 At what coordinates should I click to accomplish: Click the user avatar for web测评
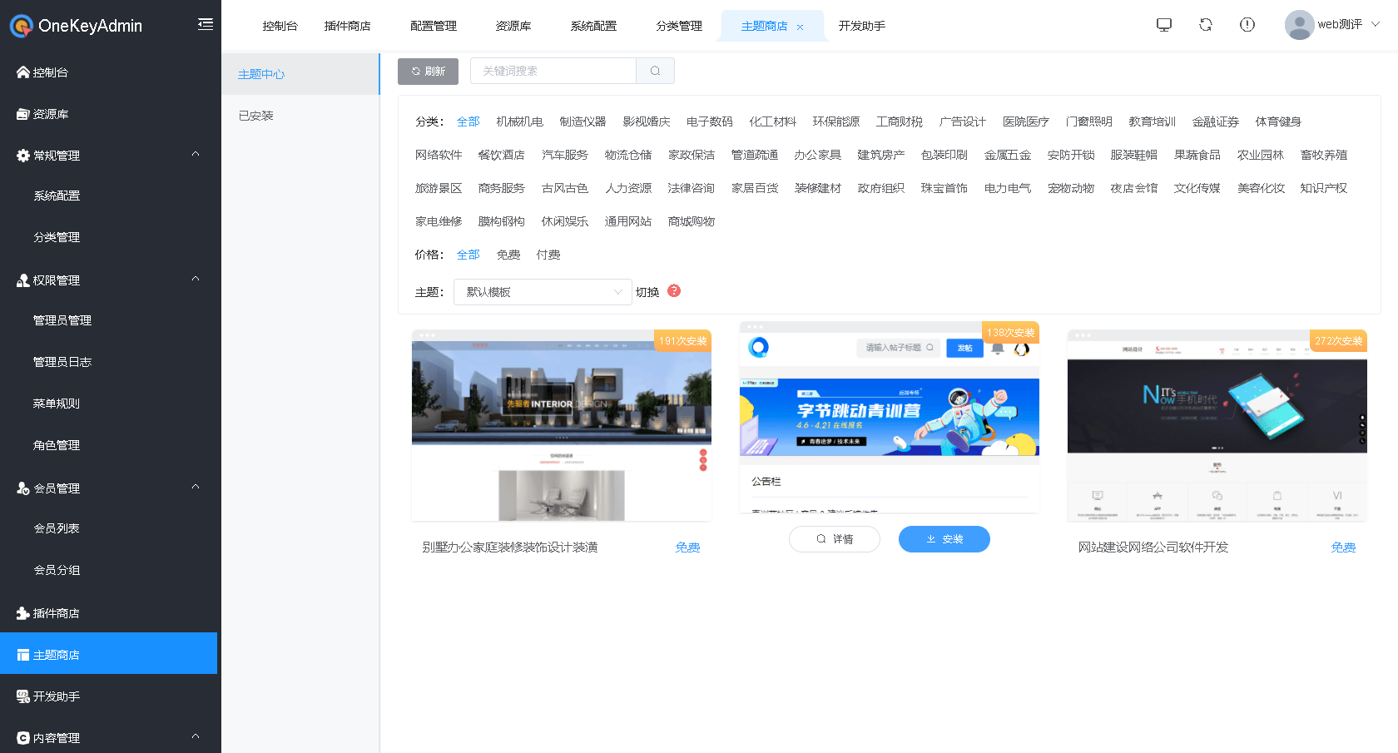click(1299, 24)
